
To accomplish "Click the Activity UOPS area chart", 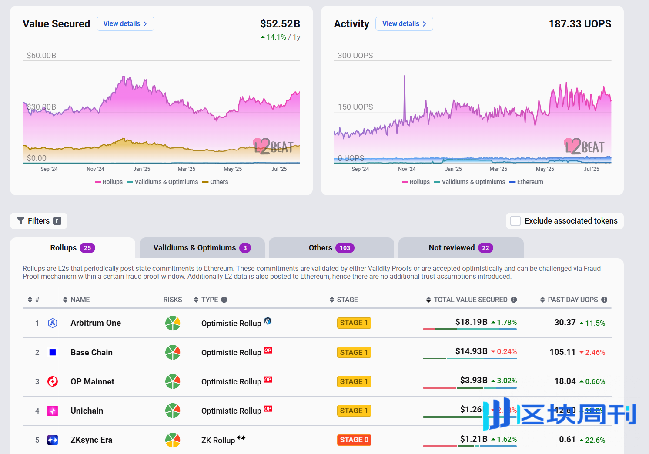I will tap(472, 112).
